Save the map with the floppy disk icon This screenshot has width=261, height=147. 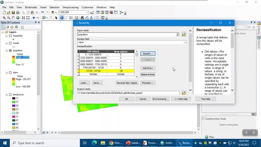point(13,13)
